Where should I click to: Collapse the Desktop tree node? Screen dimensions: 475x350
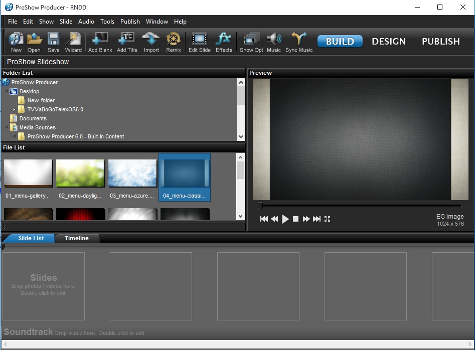coord(6,91)
